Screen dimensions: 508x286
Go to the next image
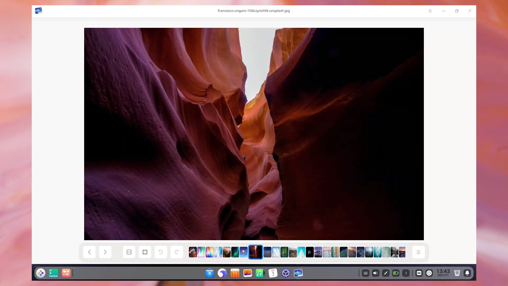[105, 252]
